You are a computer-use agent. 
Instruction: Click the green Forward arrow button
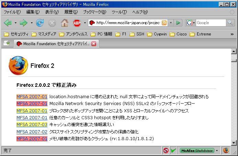24,23
